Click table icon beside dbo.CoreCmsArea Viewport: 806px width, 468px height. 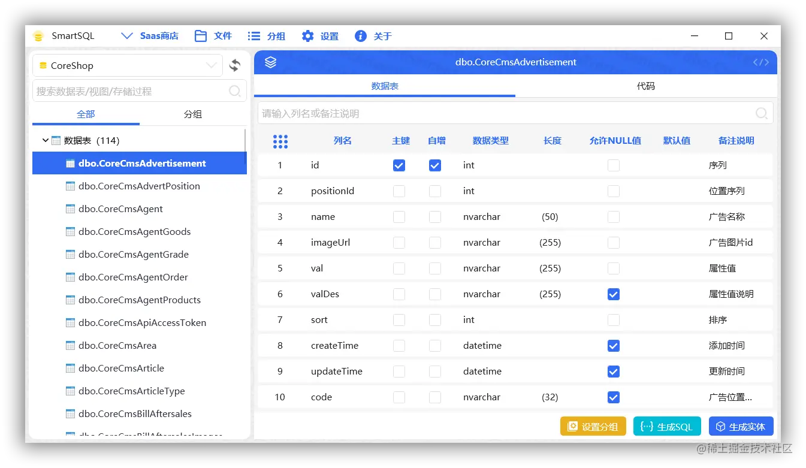70,346
